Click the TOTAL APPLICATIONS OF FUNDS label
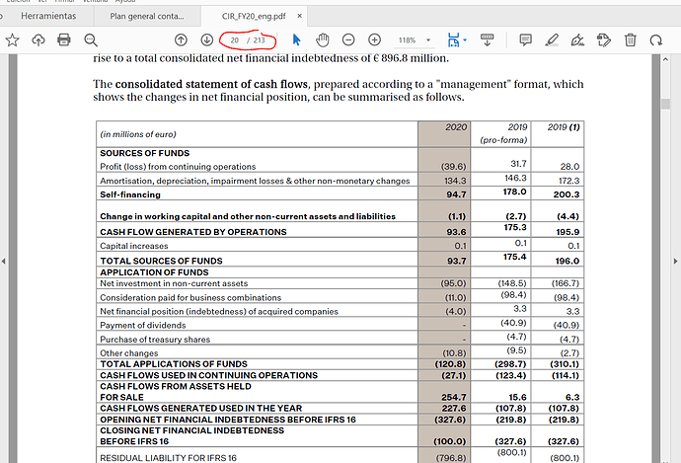Screen dimensions: 681x463 (x=174, y=364)
